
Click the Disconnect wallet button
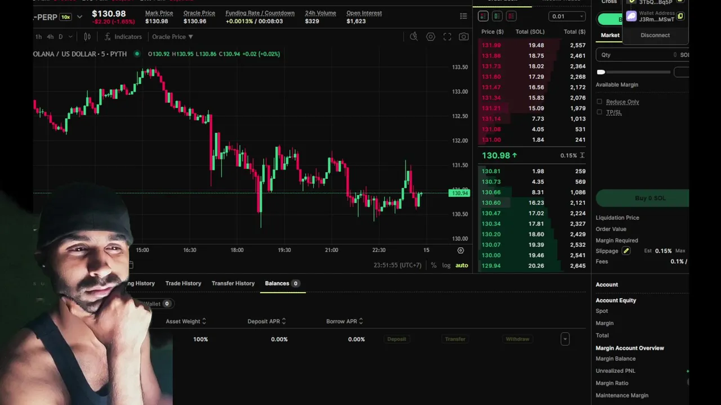point(655,35)
